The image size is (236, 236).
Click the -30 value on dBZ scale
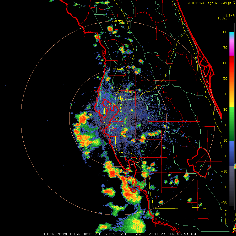tap(224, 202)
